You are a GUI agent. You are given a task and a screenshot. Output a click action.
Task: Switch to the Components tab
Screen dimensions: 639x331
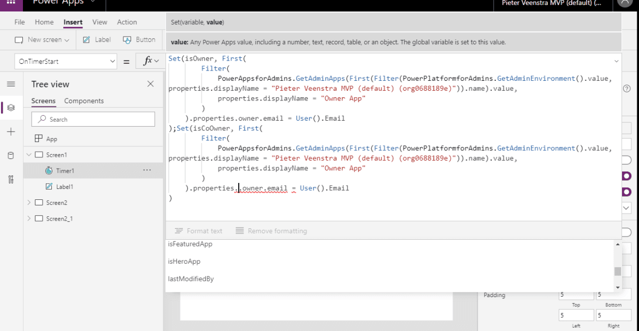tap(84, 101)
